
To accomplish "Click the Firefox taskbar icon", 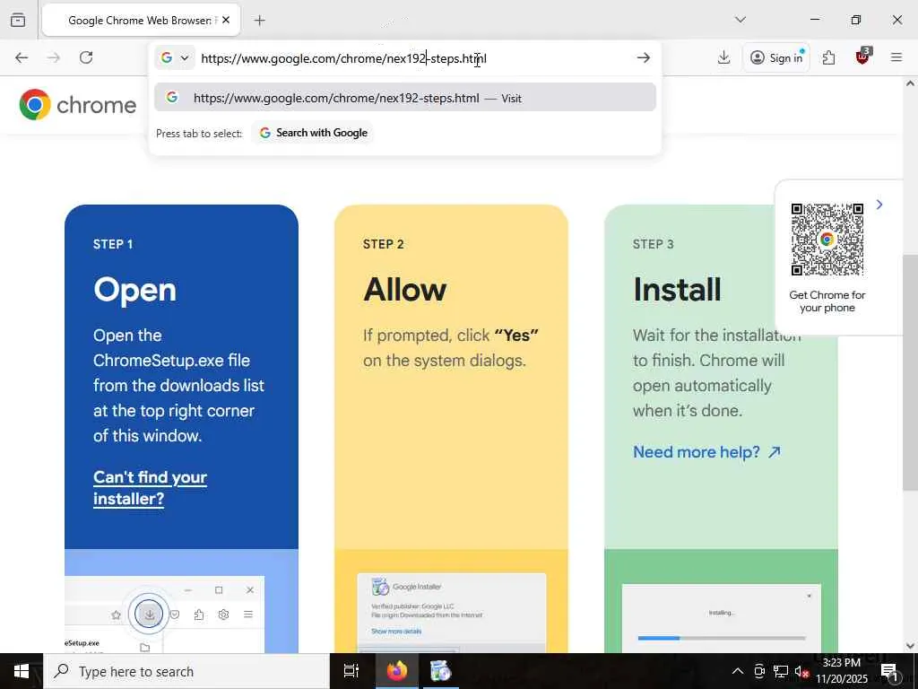I will (397, 671).
